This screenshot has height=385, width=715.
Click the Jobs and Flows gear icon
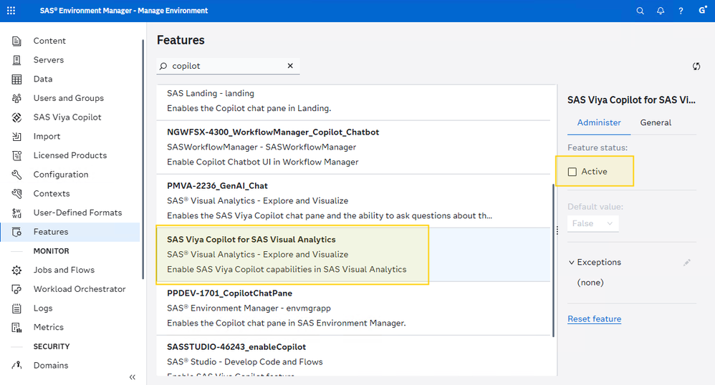point(16,271)
